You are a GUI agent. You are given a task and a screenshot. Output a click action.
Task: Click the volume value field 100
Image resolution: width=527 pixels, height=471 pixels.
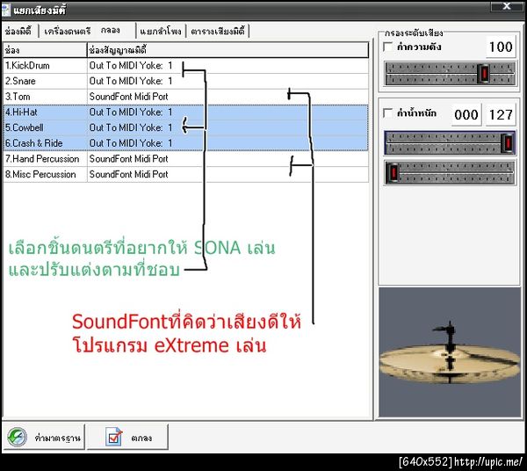tap(501, 47)
